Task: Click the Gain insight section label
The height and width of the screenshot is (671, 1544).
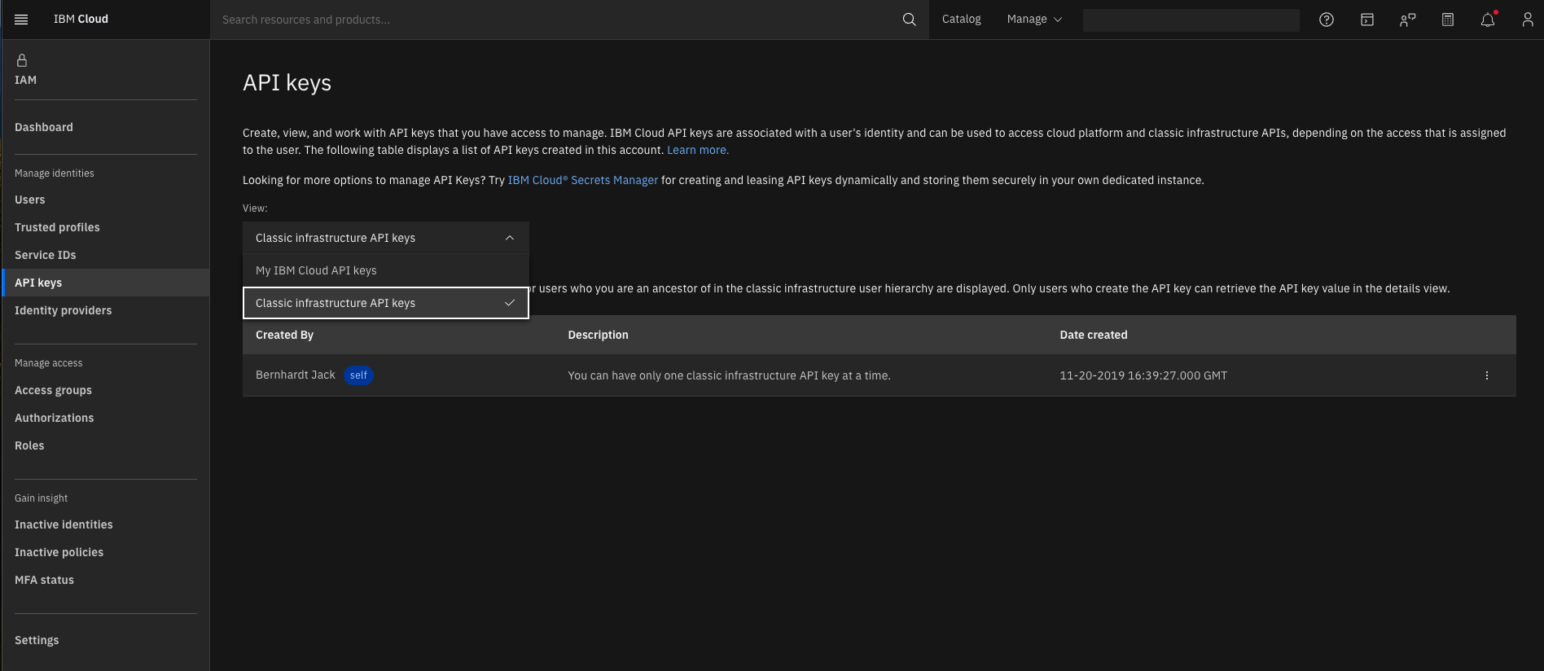Action: [42, 498]
